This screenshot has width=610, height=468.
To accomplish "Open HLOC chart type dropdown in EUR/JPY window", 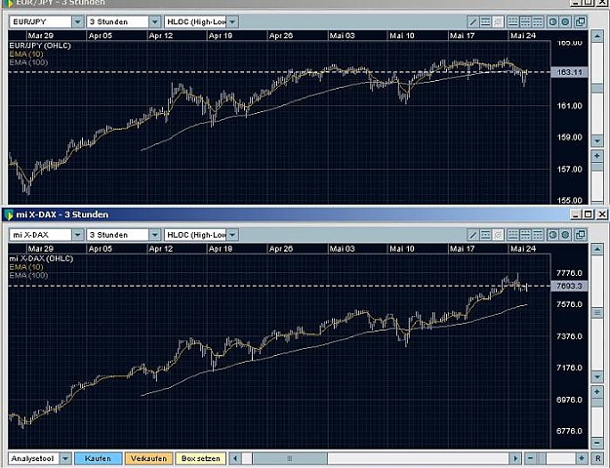I will (x=232, y=21).
